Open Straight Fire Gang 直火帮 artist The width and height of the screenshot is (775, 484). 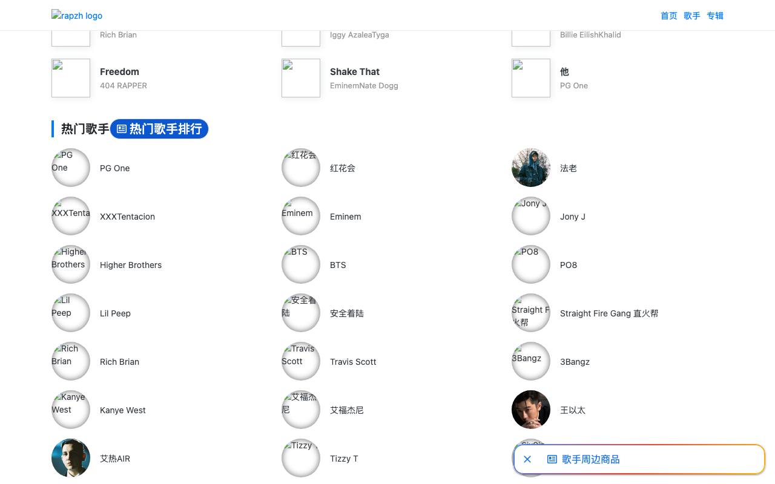click(x=609, y=313)
